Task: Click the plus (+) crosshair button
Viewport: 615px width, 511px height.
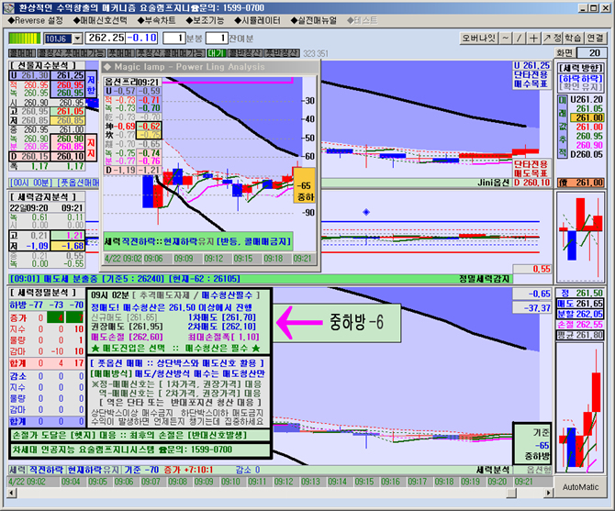Action: pos(533,38)
